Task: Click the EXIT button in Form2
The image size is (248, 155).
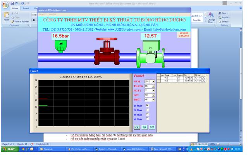Action: click(x=152, y=127)
